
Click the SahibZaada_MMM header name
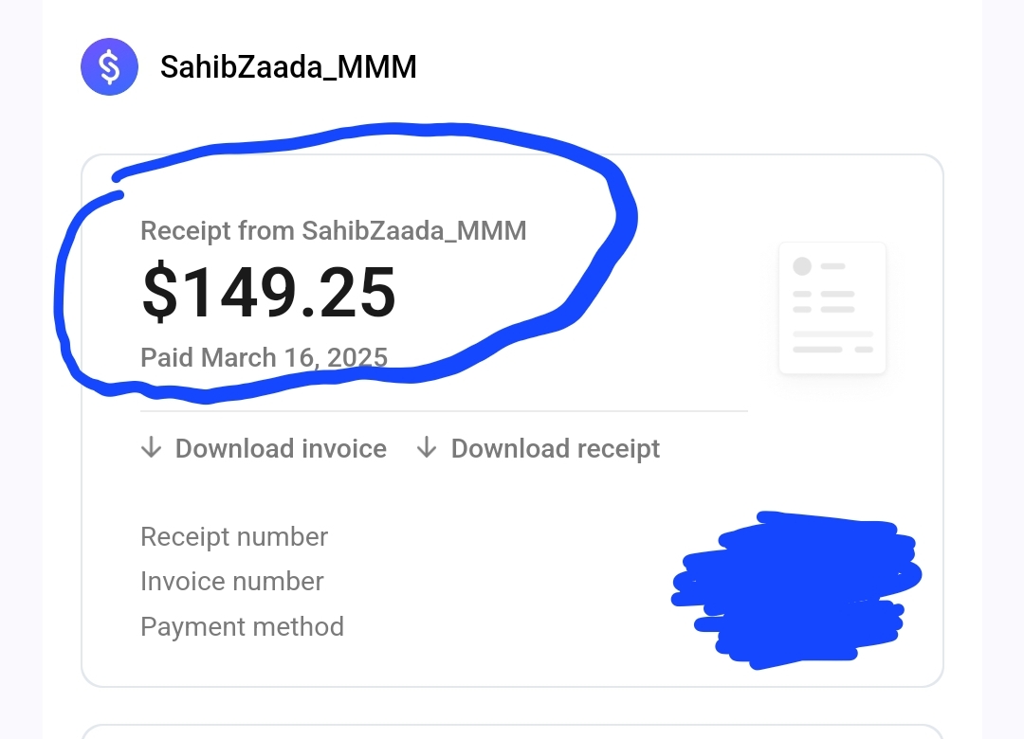pyautogui.click(x=288, y=67)
